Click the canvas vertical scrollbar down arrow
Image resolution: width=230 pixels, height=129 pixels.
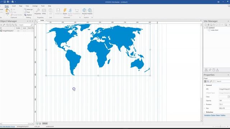[201, 121]
